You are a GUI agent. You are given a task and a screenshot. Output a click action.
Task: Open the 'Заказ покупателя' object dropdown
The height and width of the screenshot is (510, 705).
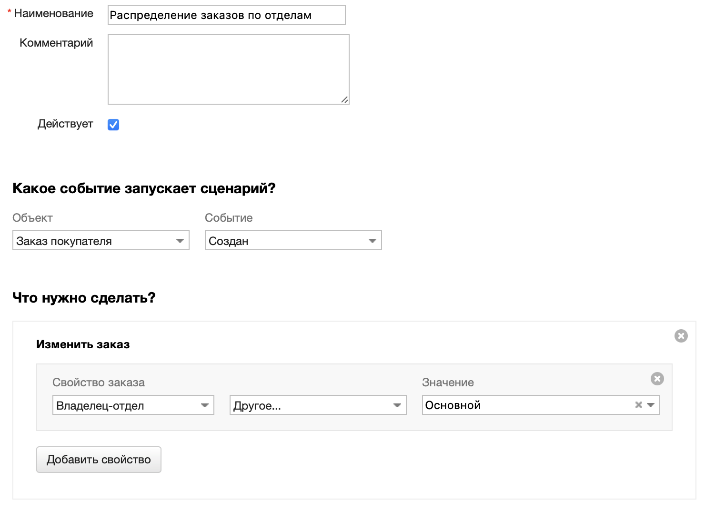tap(101, 240)
